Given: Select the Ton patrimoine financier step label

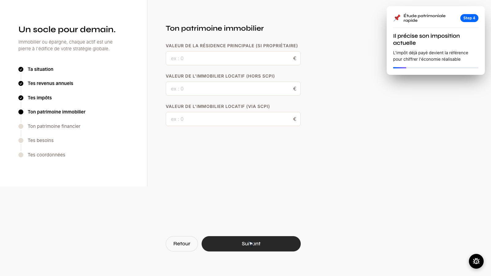Looking at the screenshot, I should [x=54, y=126].
